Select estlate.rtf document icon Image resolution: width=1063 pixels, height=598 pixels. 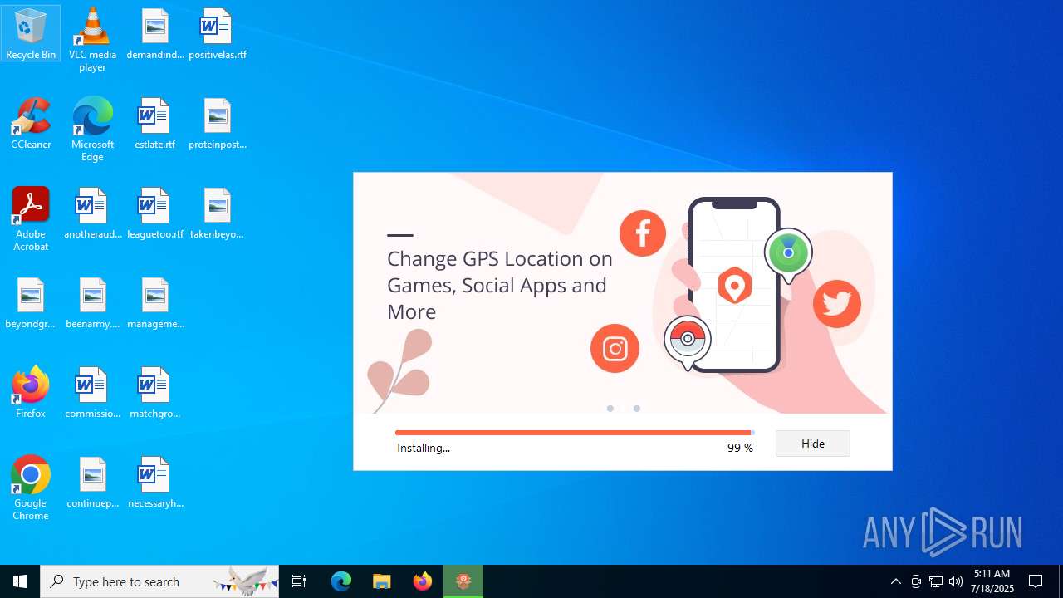pyautogui.click(x=155, y=124)
